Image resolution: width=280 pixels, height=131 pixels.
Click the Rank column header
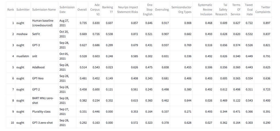[x=11, y=9]
